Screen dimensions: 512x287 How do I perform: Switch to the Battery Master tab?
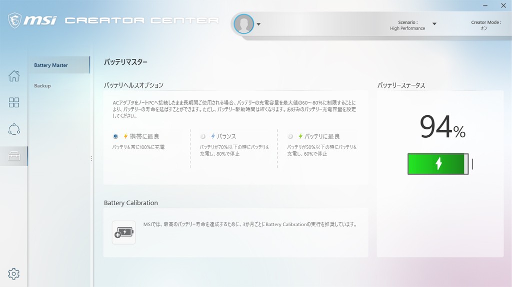point(59,65)
